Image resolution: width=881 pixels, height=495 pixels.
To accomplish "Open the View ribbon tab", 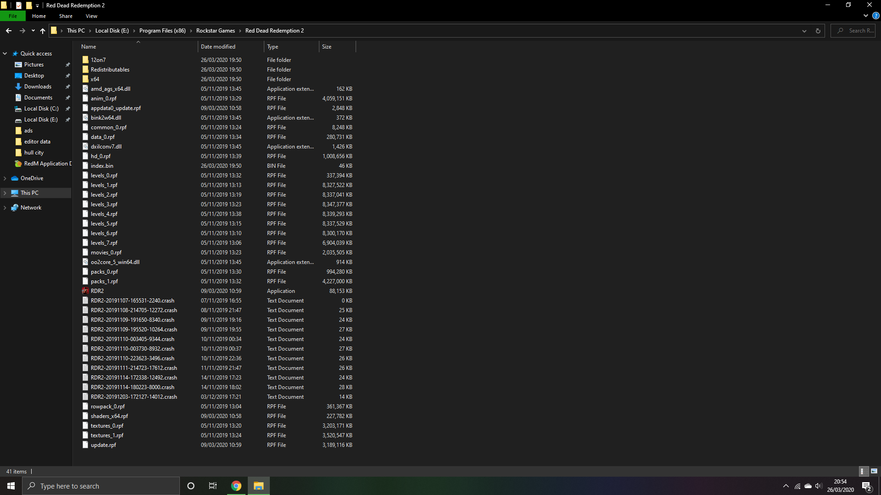I will [x=91, y=16].
